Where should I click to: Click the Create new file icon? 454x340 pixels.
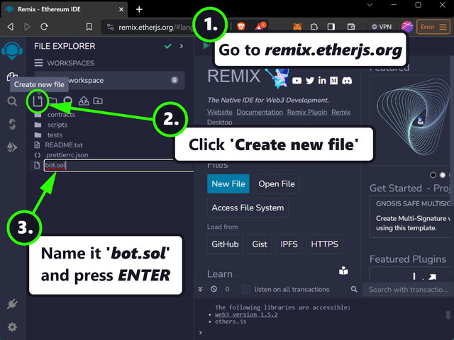point(38,101)
